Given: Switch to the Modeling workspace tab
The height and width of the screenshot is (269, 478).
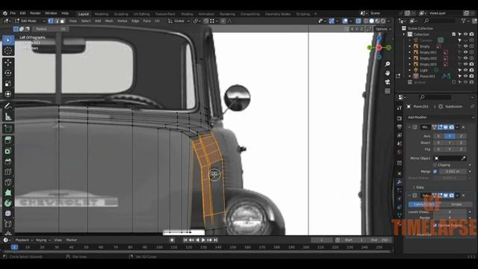Looking at the screenshot, I should tap(102, 14).
